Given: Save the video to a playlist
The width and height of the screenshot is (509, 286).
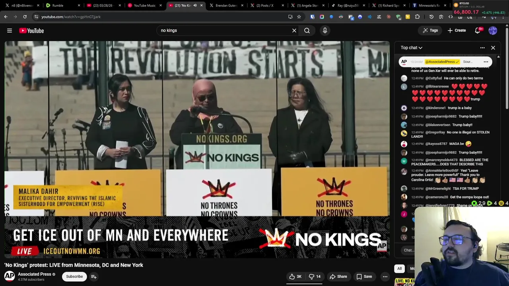Looking at the screenshot, I should click(364, 276).
